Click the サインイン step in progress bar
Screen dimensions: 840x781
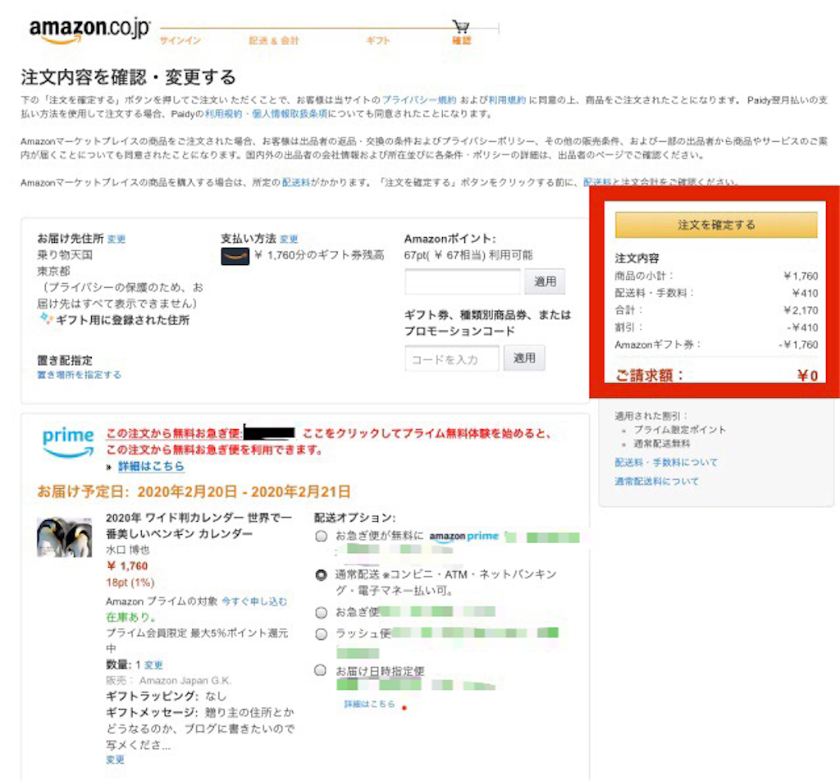click(x=180, y=41)
